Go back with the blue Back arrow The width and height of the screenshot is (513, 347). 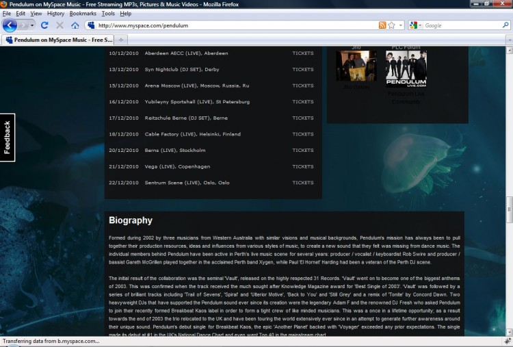(x=10, y=25)
